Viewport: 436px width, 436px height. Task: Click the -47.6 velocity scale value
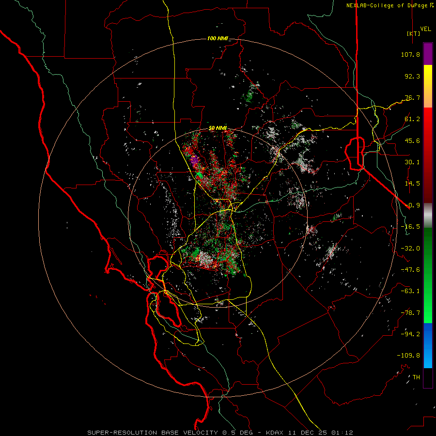410,270
